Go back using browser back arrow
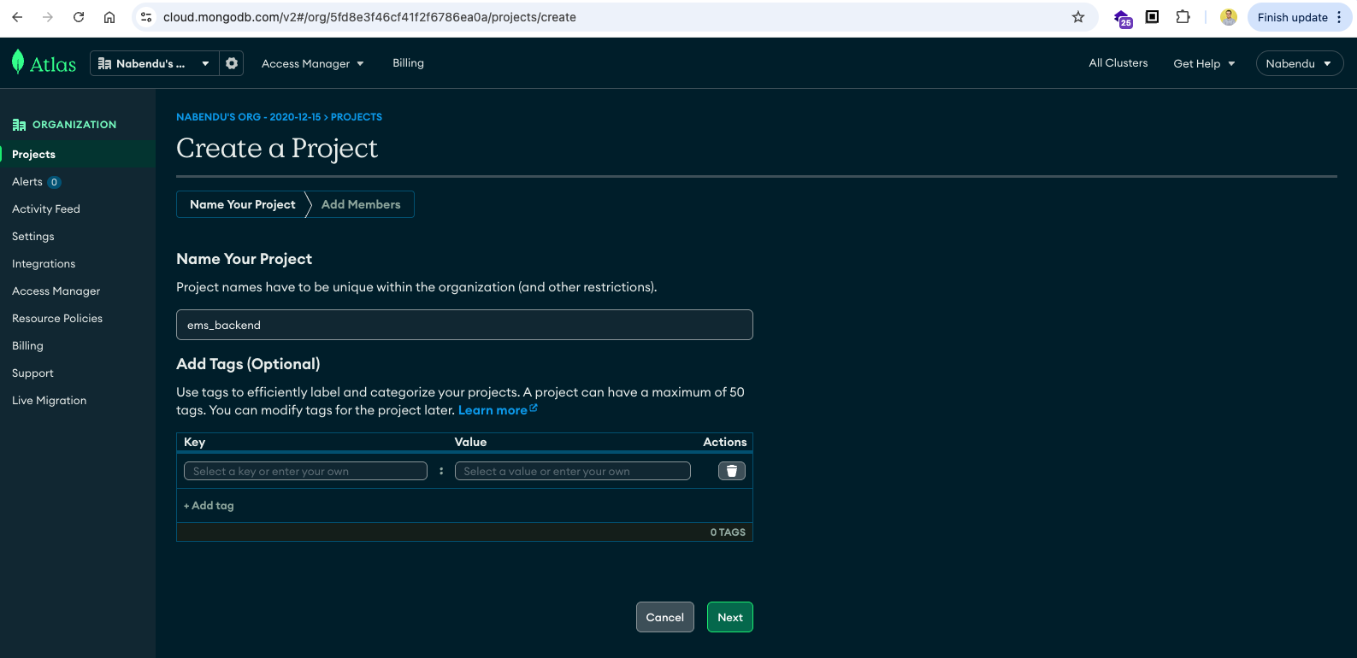 click(17, 17)
